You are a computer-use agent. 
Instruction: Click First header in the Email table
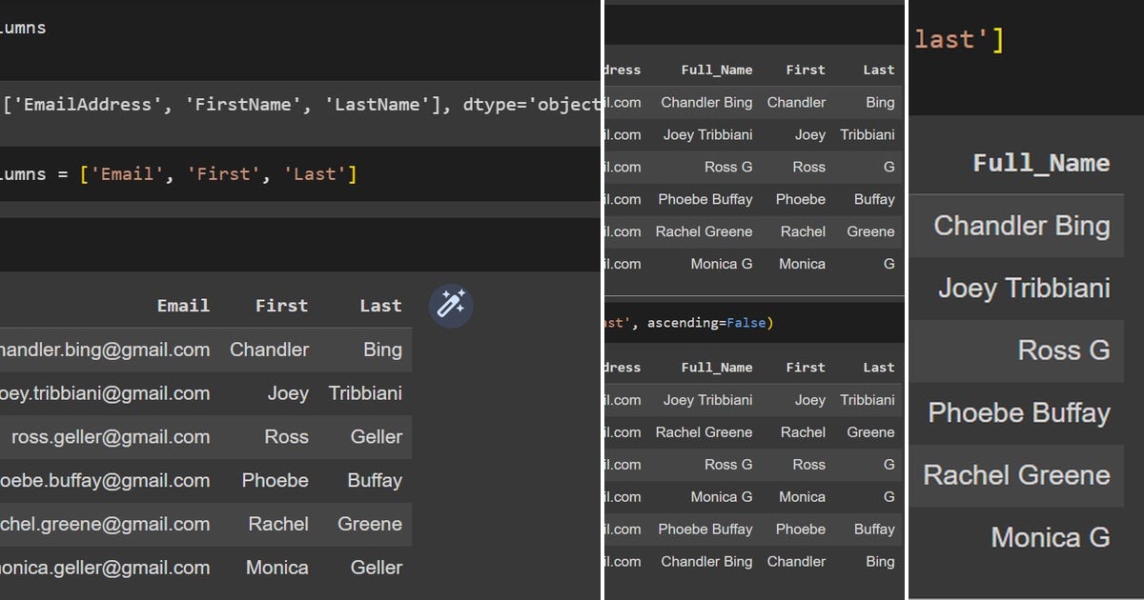pyautogui.click(x=281, y=306)
